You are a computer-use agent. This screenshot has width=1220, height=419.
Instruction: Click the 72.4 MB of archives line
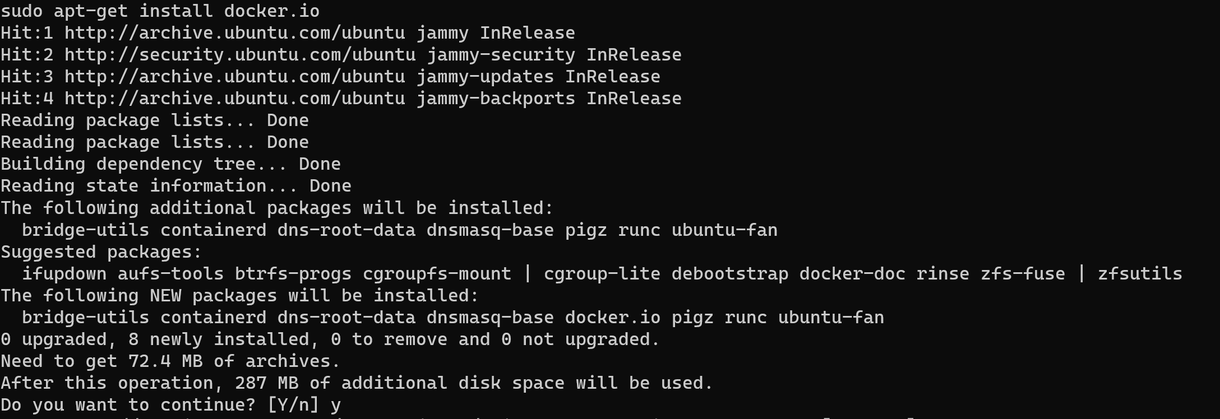click(170, 361)
